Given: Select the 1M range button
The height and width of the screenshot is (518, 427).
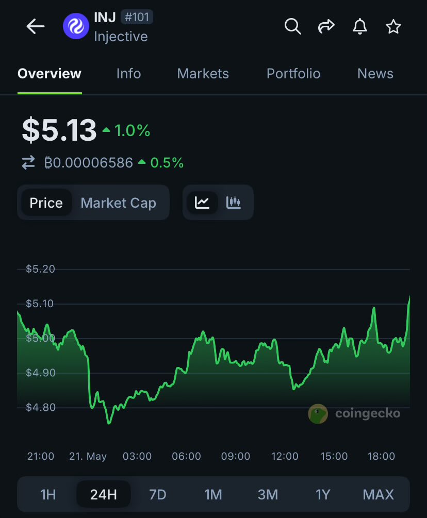Looking at the screenshot, I should 213,494.
